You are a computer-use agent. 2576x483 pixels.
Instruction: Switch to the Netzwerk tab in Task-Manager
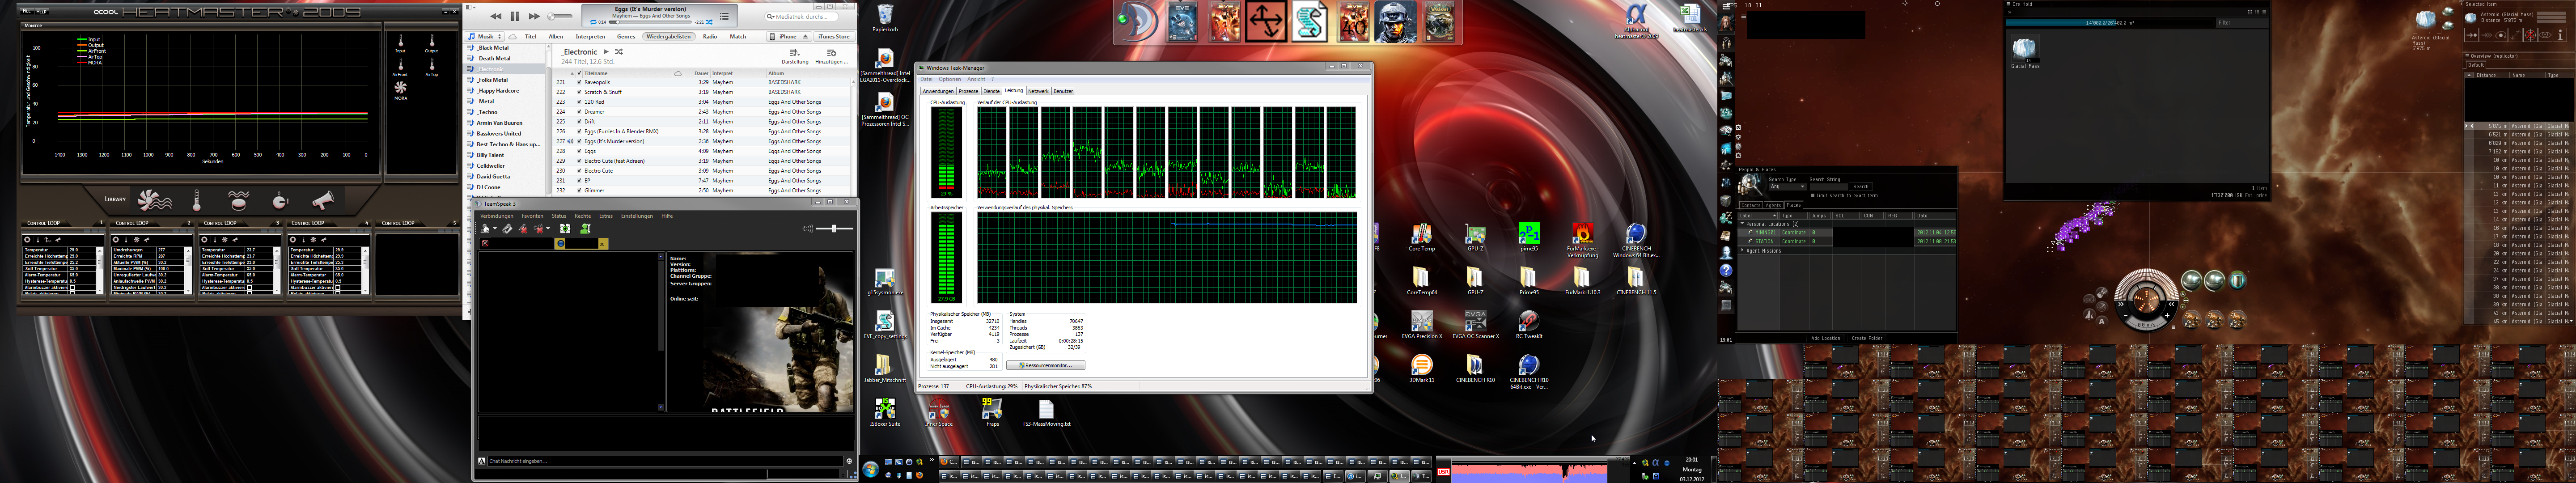pyautogui.click(x=1038, y=91)
